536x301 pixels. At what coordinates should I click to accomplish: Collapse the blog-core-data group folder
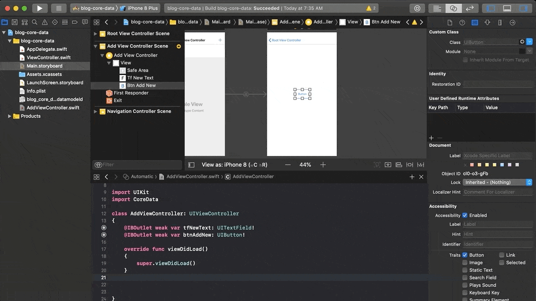[10, 41]
